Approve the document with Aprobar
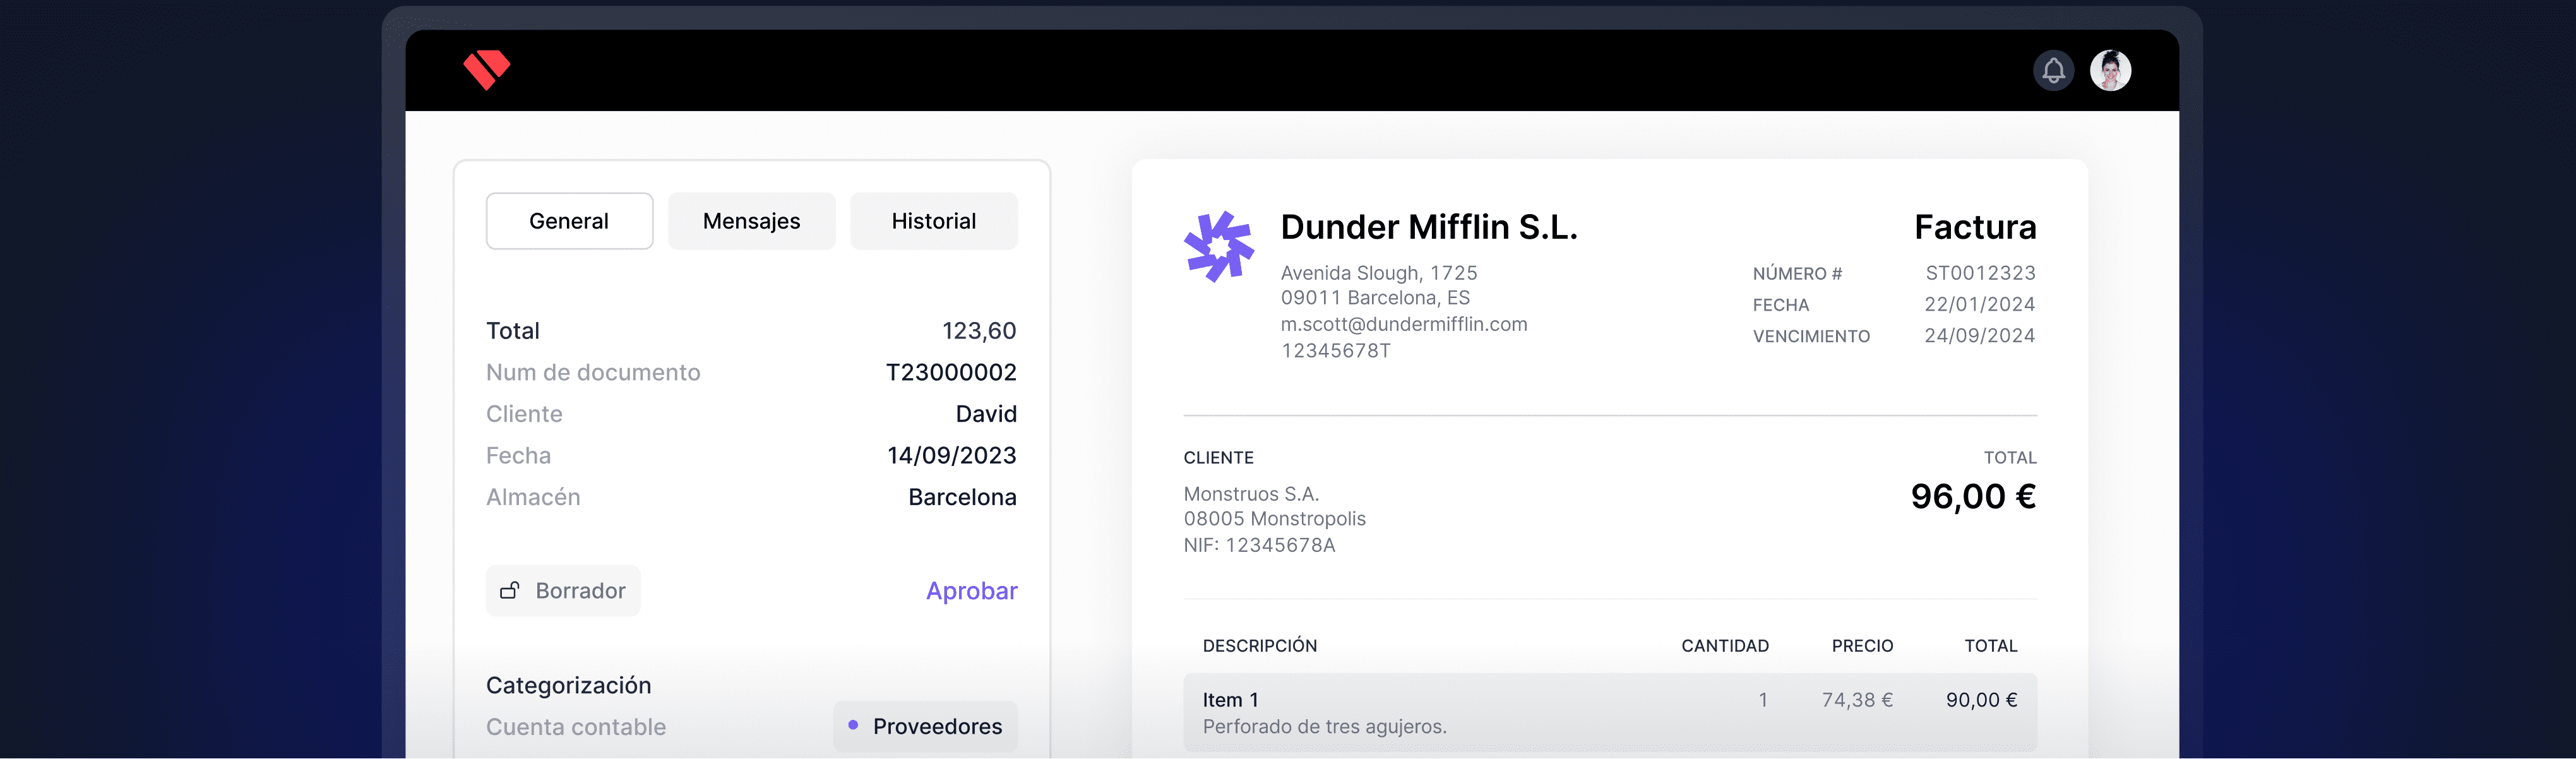This screenshot has width=2576, height=759. coord(971,591)
